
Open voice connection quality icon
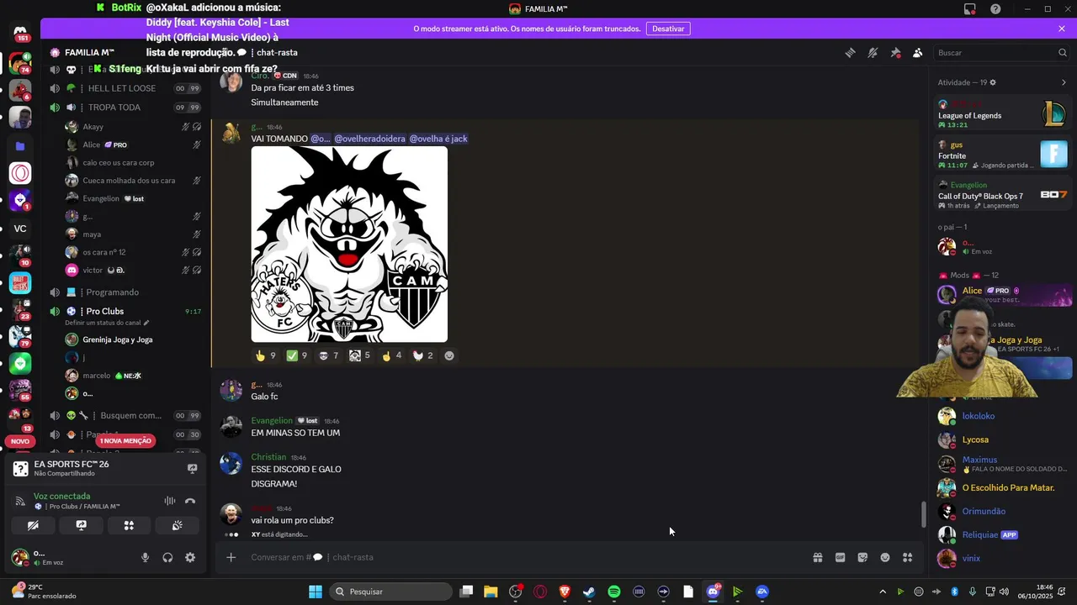[20, 501]
